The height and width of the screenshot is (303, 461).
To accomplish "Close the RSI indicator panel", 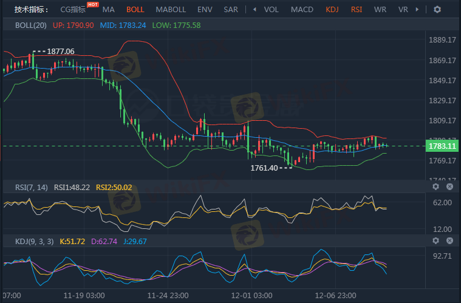I will [x=450, y=187].
